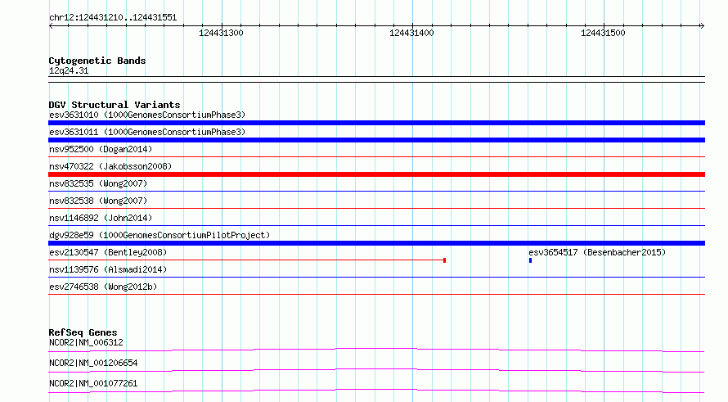Image resolution: width=728 pixels, height=402 pixels.
Task: Open transcript NCOR2|NM_001077261
Action: pos(93,383)
